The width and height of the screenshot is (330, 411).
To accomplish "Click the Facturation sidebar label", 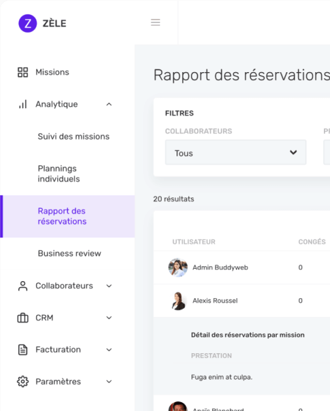I will [x=58, y=350].
